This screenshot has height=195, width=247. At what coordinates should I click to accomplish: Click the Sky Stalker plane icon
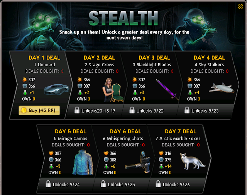[222, 88]
